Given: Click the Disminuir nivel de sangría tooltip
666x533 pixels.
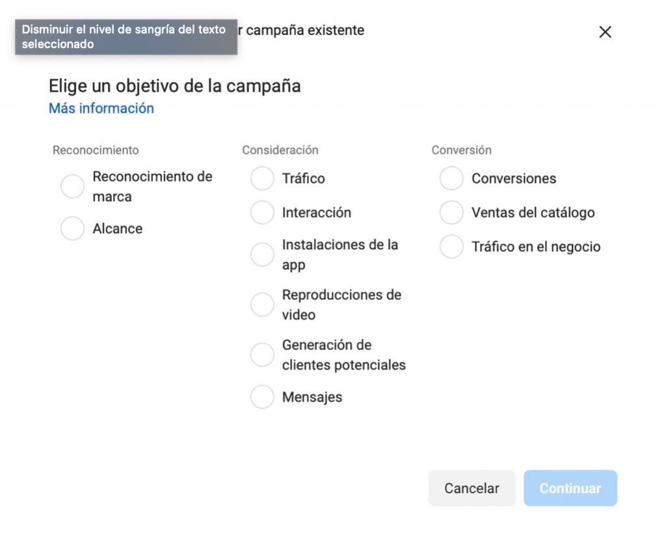Looking at the screenshot, I should click(126, 37).
